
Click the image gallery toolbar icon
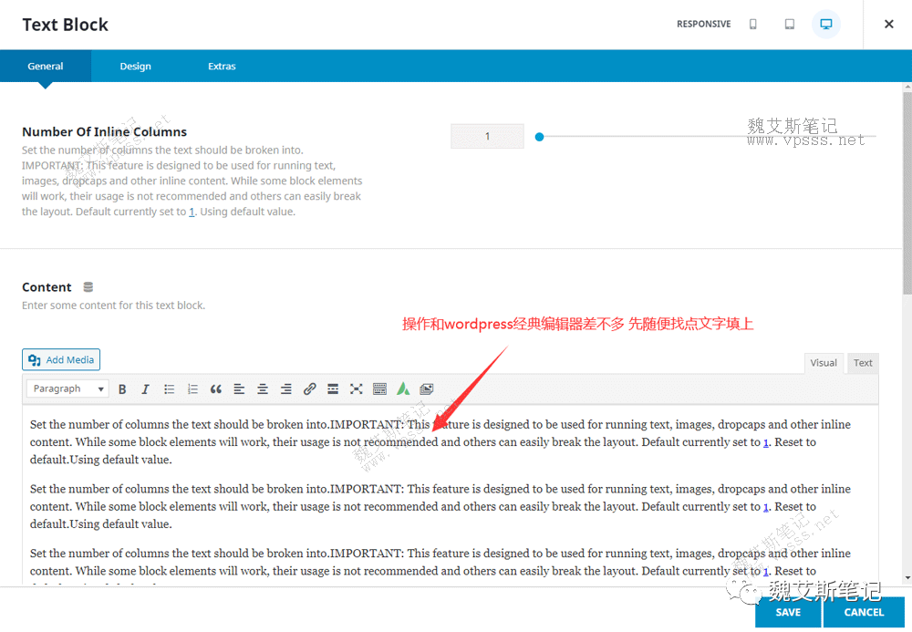tap(426, 389)
